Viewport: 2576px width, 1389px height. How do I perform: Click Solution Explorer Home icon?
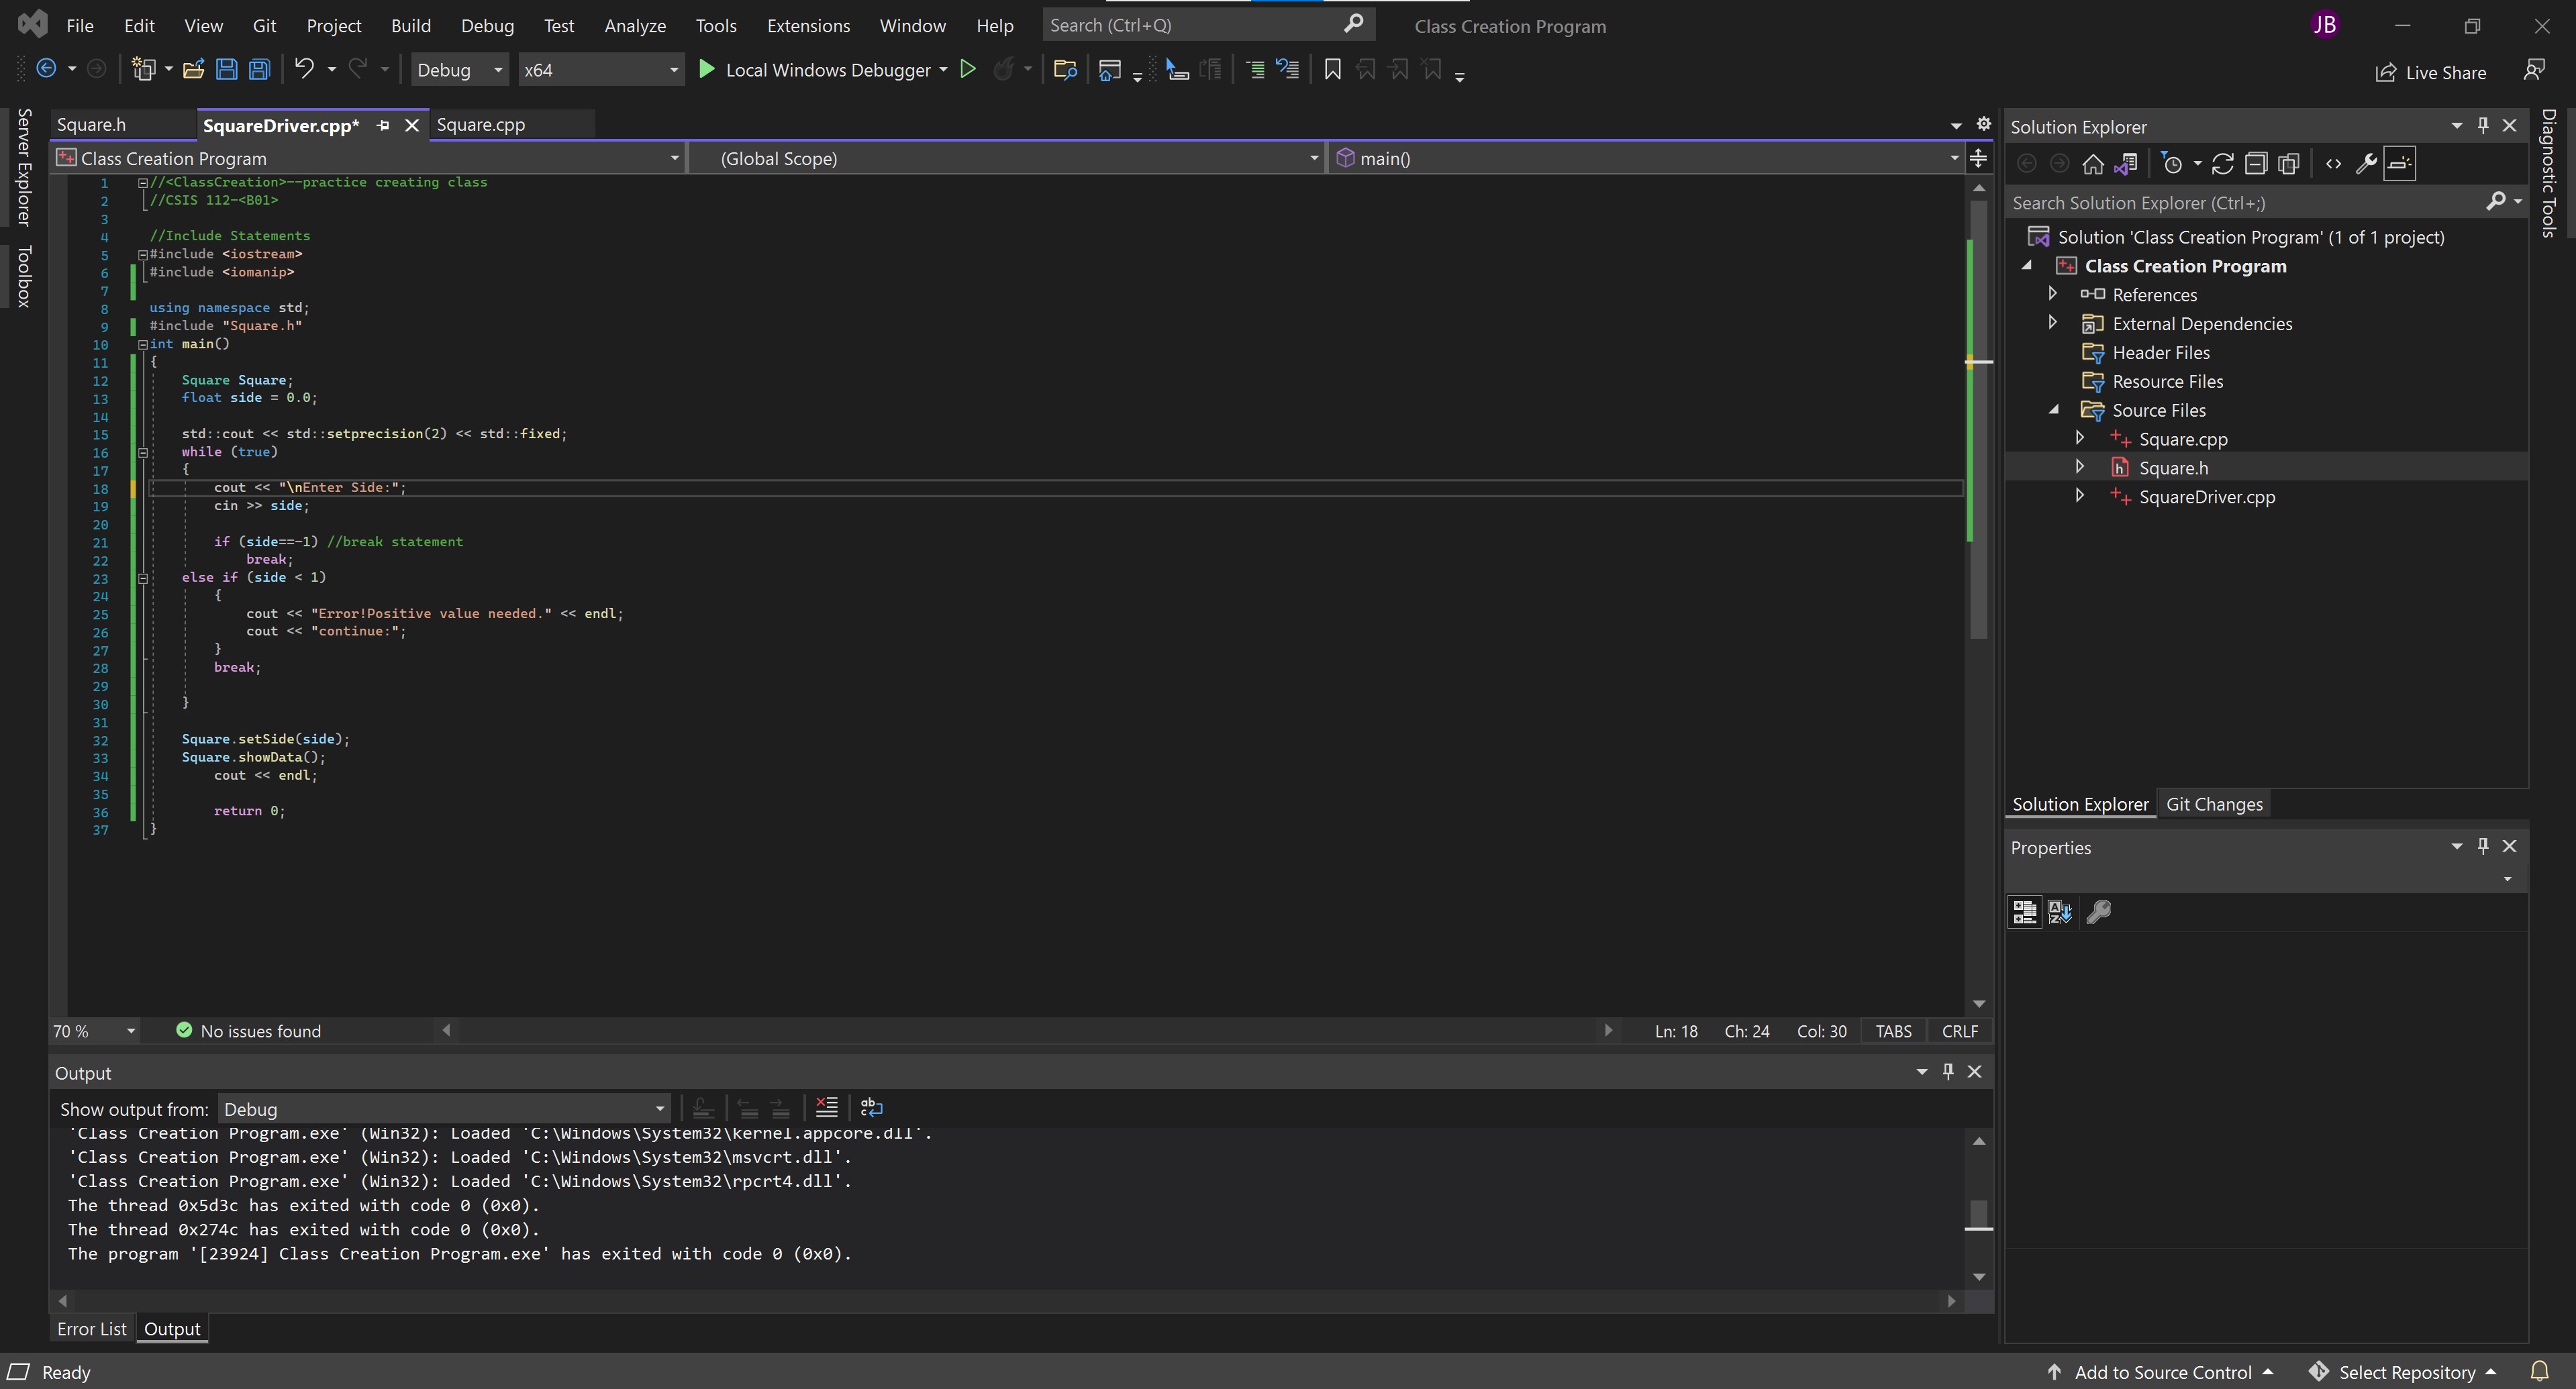point(2092,164)
